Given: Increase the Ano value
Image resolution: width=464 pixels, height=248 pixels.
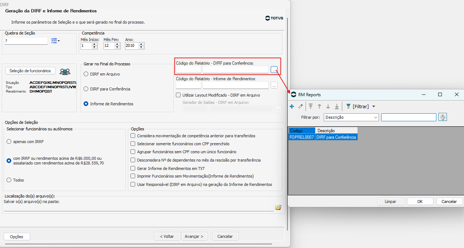Looking at the screenshot, I should point(141,44).
